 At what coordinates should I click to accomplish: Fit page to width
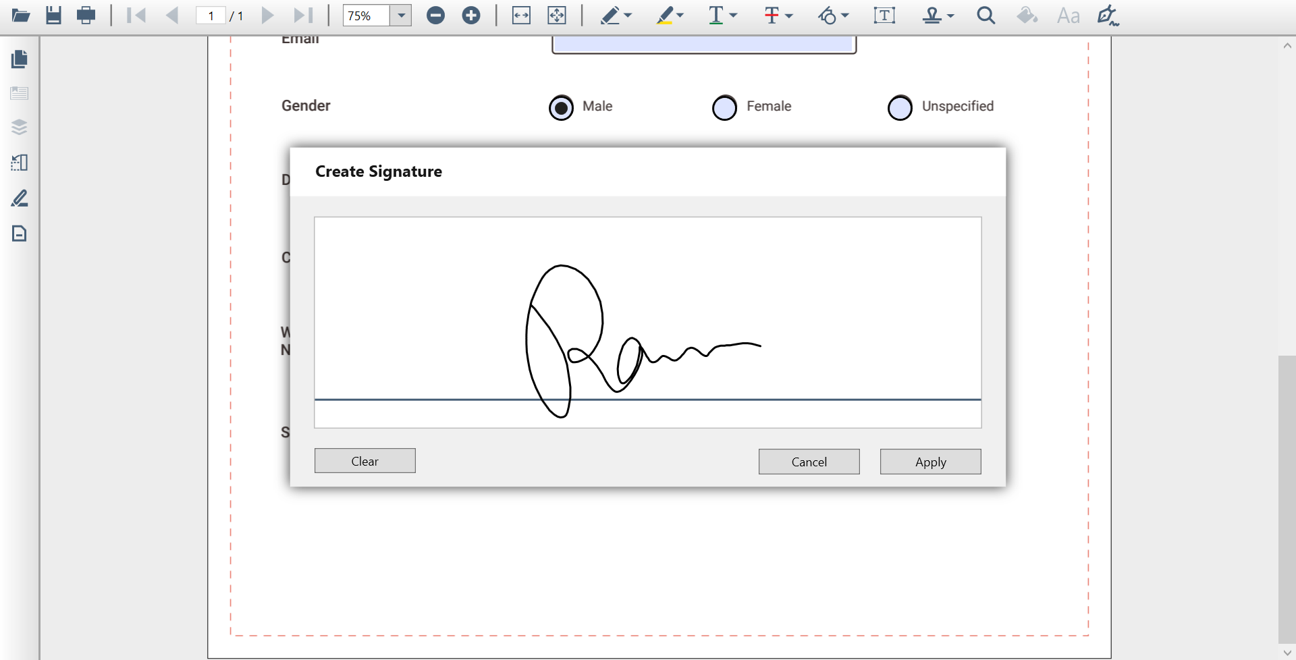pyautogui.click(x=521, y=16)
